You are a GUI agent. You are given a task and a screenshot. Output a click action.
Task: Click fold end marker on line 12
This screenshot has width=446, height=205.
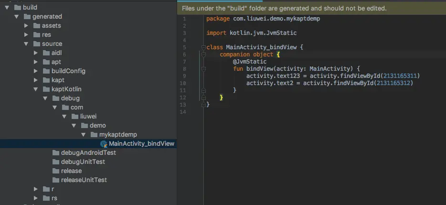[x=203, y=97]
